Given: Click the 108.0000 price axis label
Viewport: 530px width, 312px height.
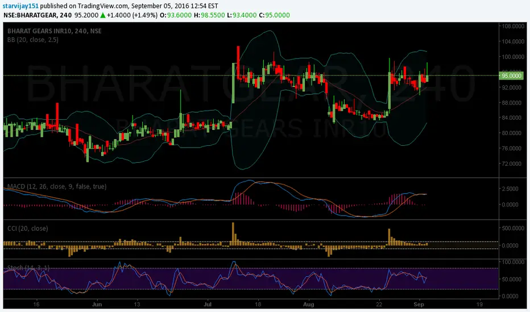Looking at the screenshot, I should pyautogui.click(x=513, y=26).
